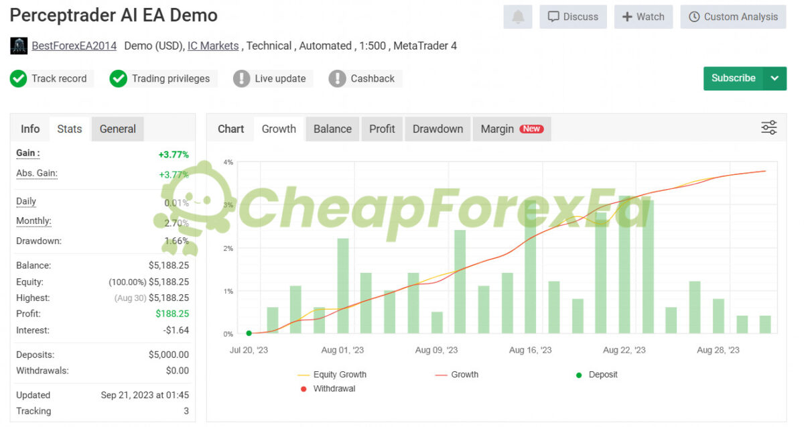The width and height of the screenshot is (804, 427).
Task: Click the BestForexEA2014 avatar image
Action: coord(19,46)
